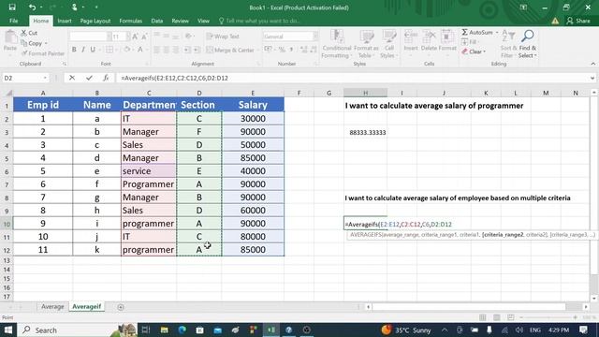Click the Format Painter icon

click(x=24, y=53)
